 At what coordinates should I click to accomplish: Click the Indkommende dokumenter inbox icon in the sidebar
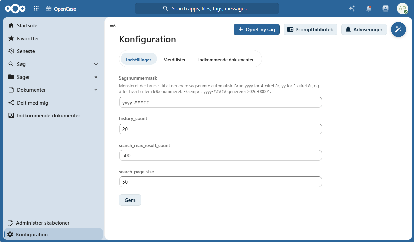tap(11, 115)
